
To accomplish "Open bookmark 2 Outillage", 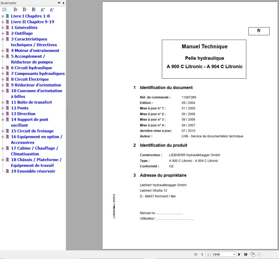I will click(22, 33).
